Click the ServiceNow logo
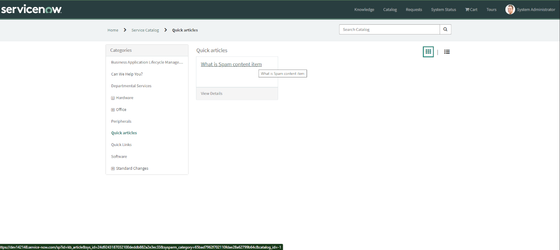The width and height of the screenshot is (560, 250). pos(31,9)
